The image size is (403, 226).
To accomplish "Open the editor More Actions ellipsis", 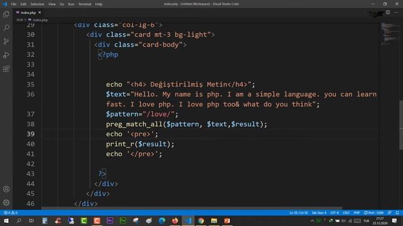I will click(x=396, y=13).
